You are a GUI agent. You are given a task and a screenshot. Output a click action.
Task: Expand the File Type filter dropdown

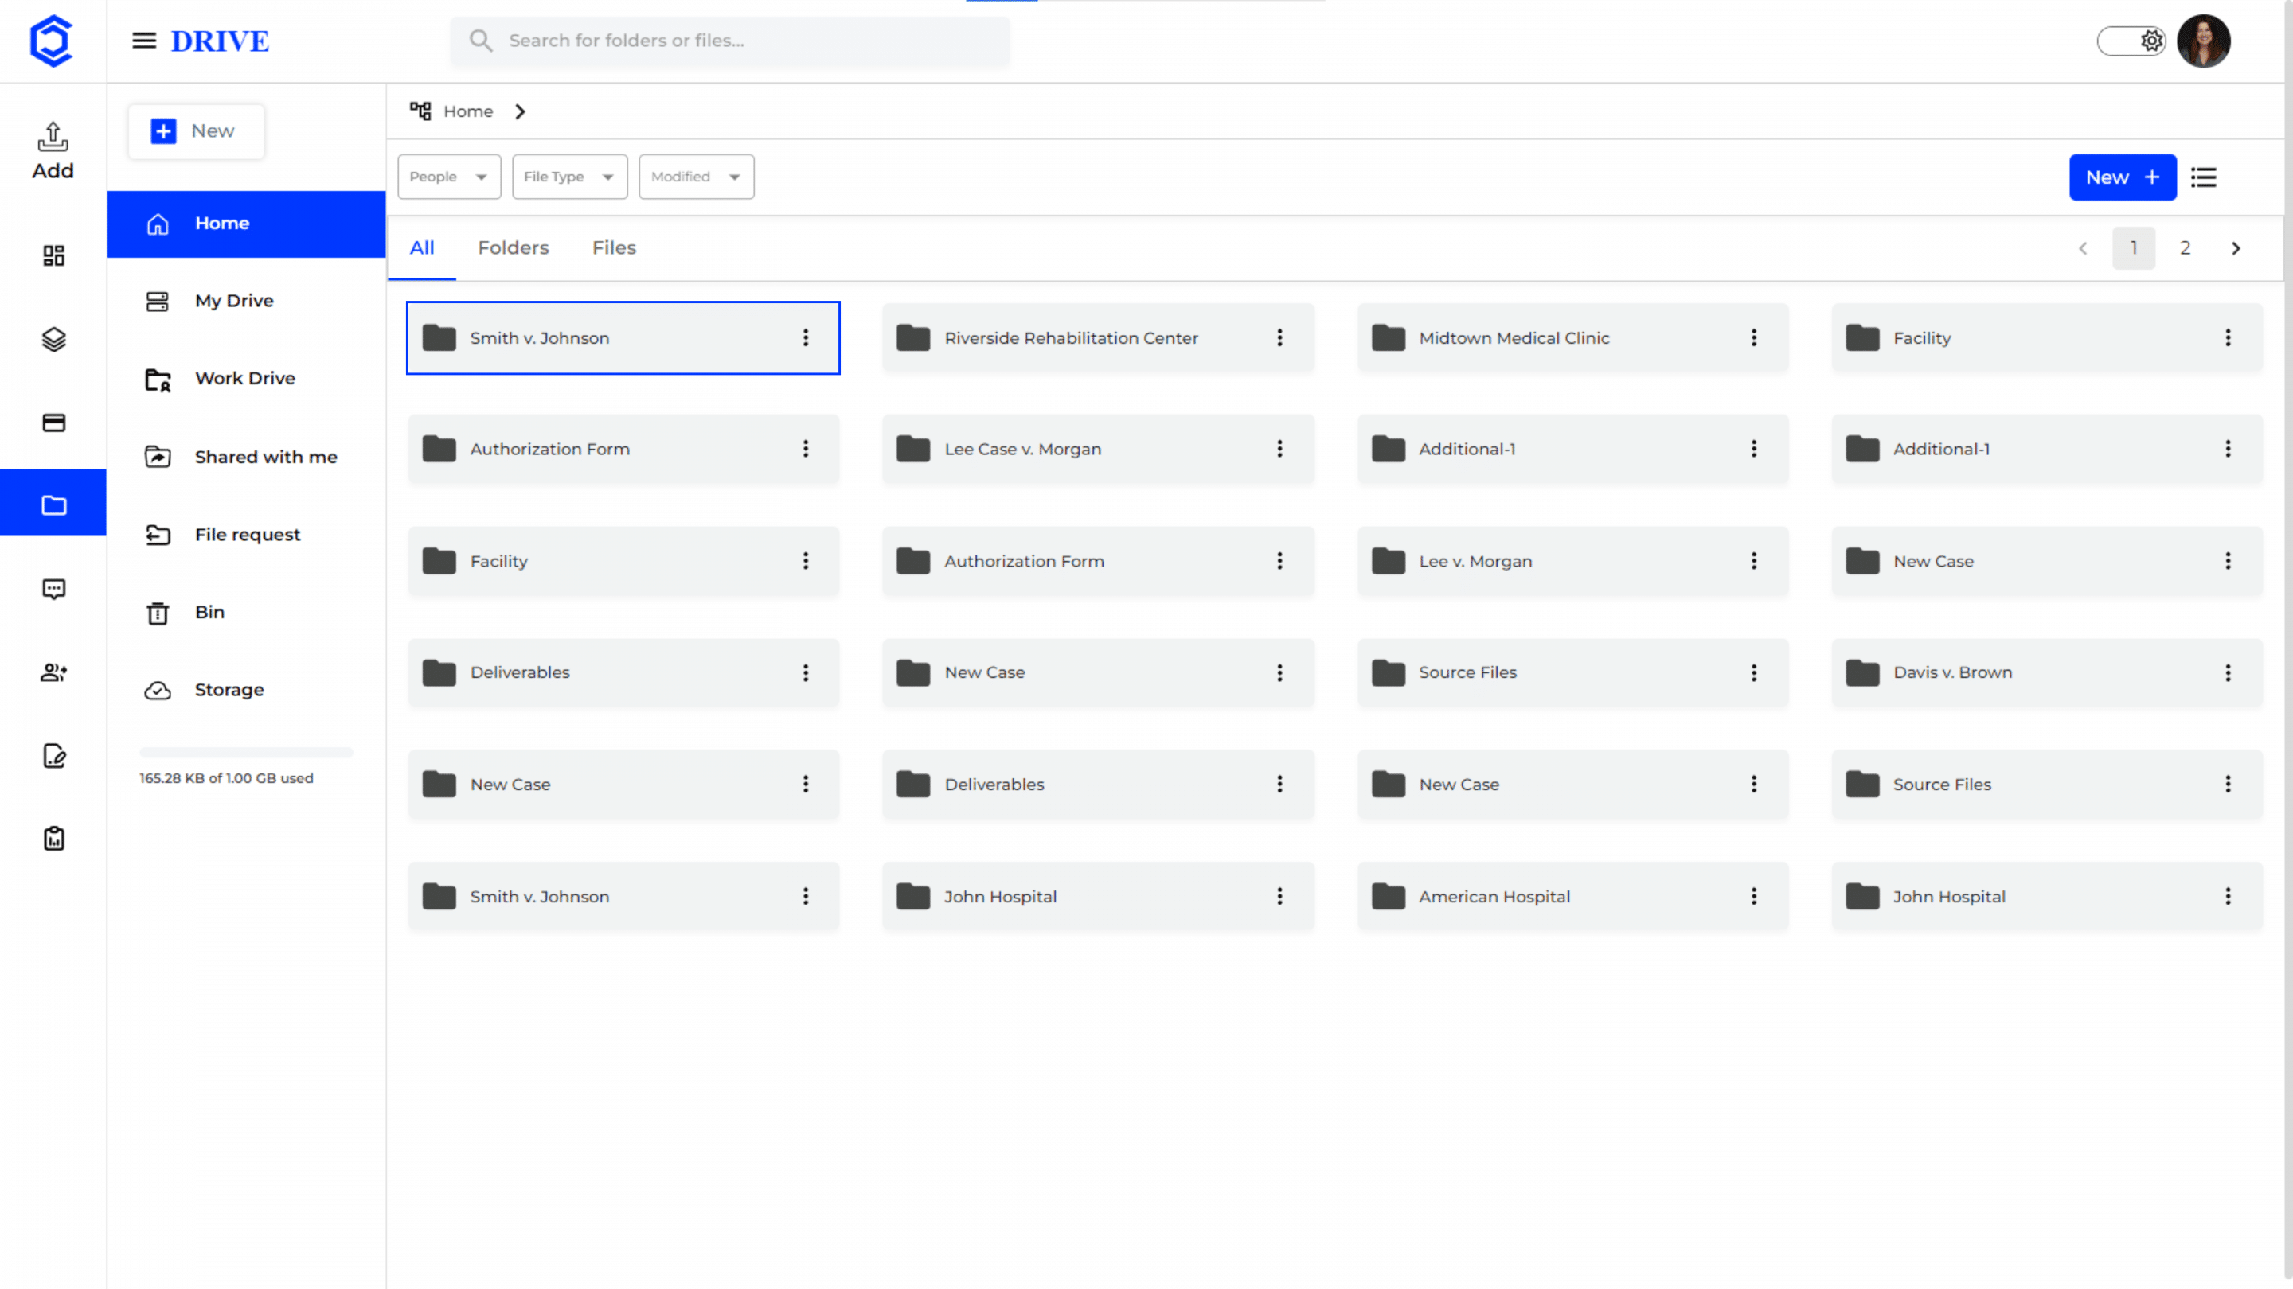point(570,177)
